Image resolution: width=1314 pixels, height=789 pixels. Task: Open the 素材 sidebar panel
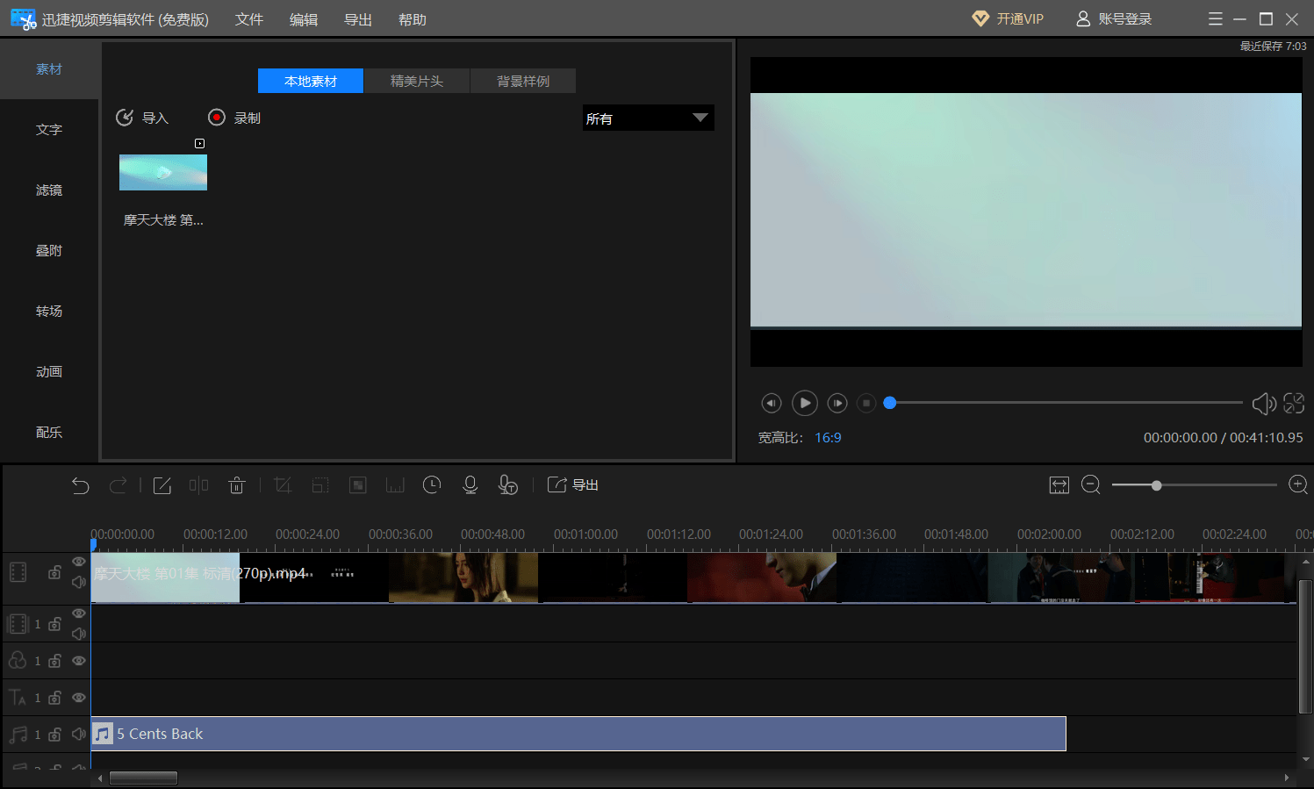click(49, 69)
